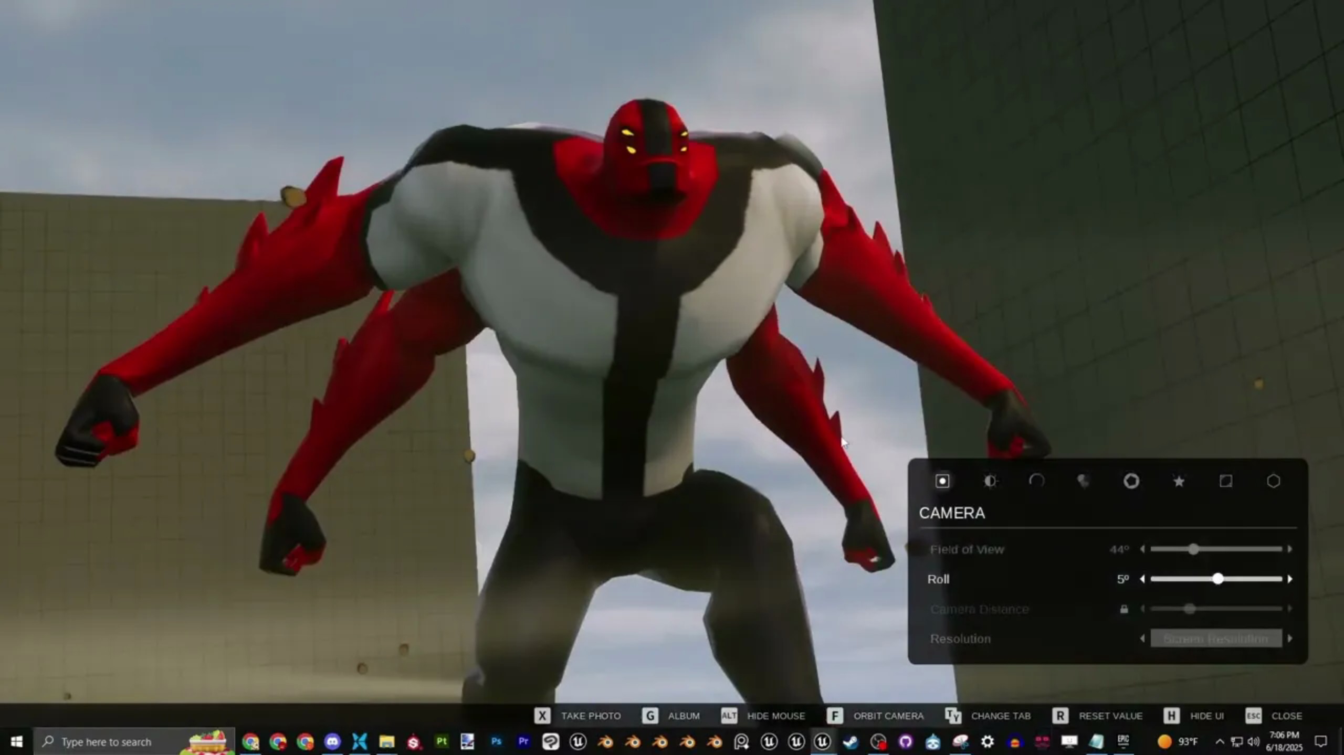Screen dimensions: 1344x755
Task: Click the volume speaker tray icon
Action: [x=1254, y=742]
